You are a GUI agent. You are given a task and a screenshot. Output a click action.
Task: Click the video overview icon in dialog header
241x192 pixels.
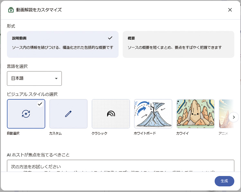point(11,10)
